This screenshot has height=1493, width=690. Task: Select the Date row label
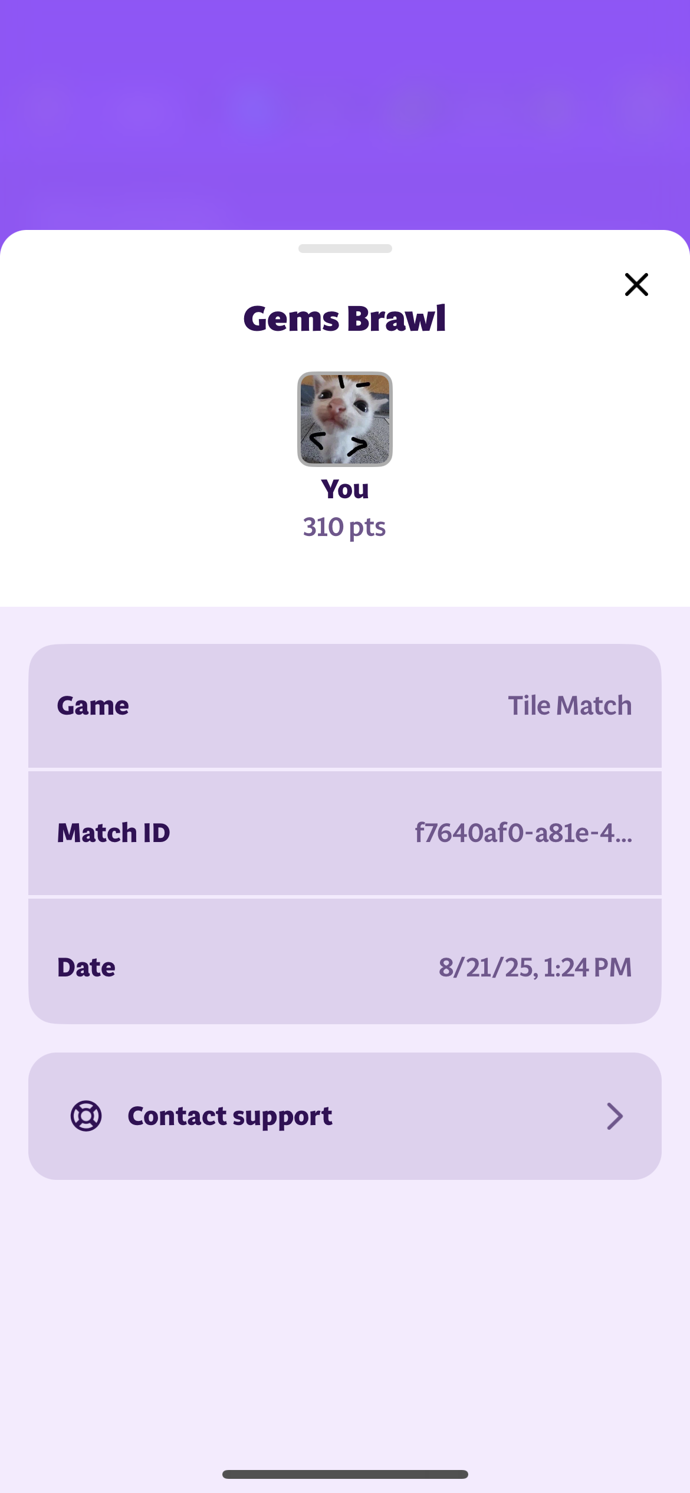click(x=87, y=968)
